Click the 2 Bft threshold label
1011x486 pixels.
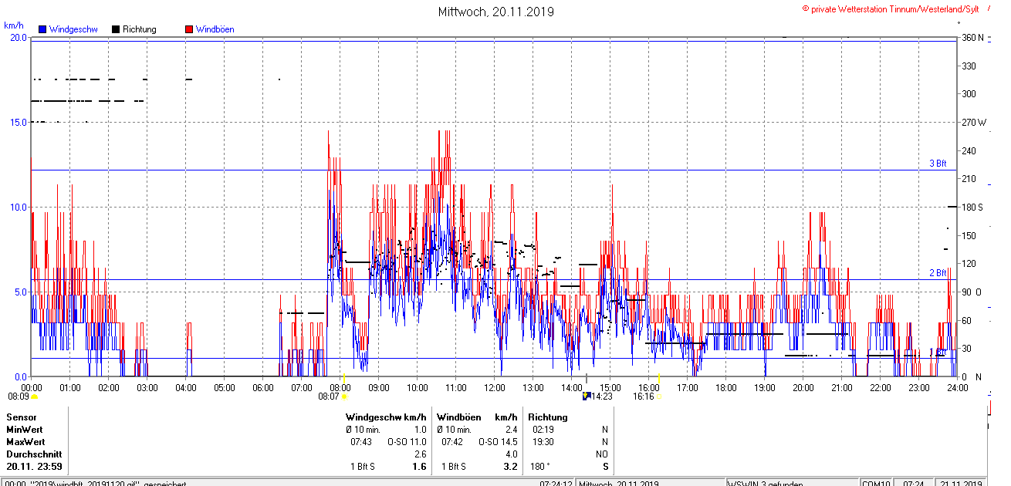pos(937,273)
